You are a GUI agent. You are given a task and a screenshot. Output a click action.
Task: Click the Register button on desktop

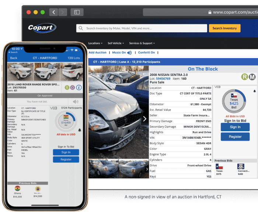[235, 137]
